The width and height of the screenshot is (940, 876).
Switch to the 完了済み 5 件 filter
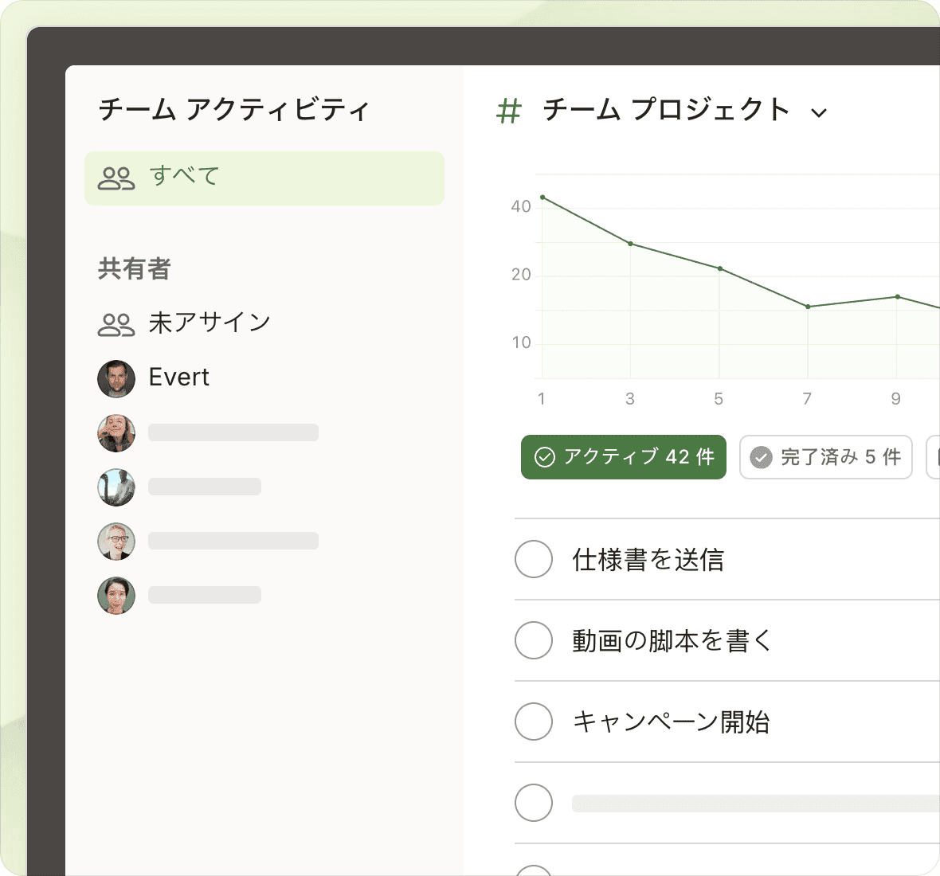[826, 457]
